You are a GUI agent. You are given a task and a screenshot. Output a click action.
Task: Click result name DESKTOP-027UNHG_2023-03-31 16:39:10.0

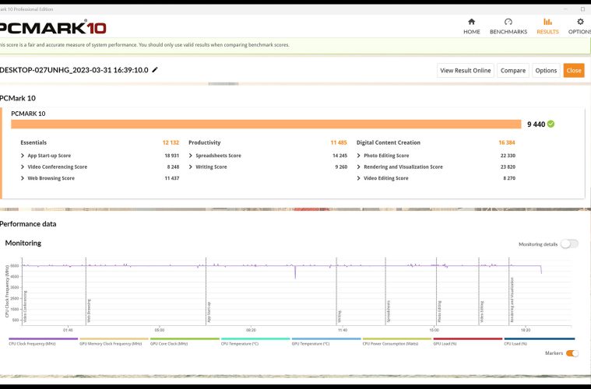point(74,70)
